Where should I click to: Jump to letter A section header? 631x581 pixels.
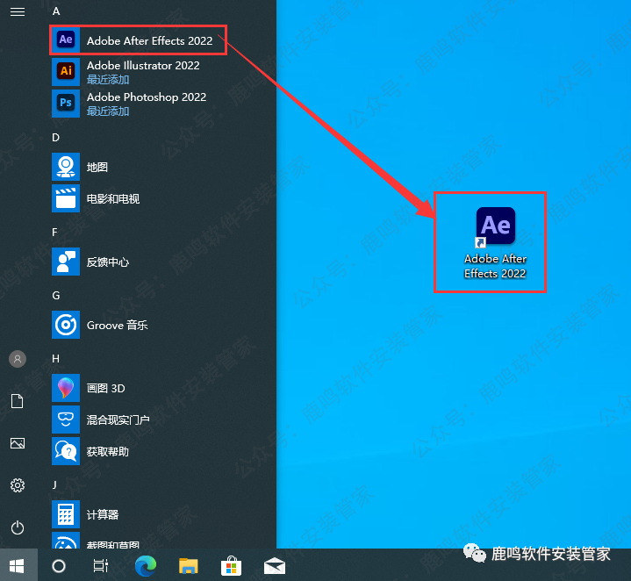(56, 11)
